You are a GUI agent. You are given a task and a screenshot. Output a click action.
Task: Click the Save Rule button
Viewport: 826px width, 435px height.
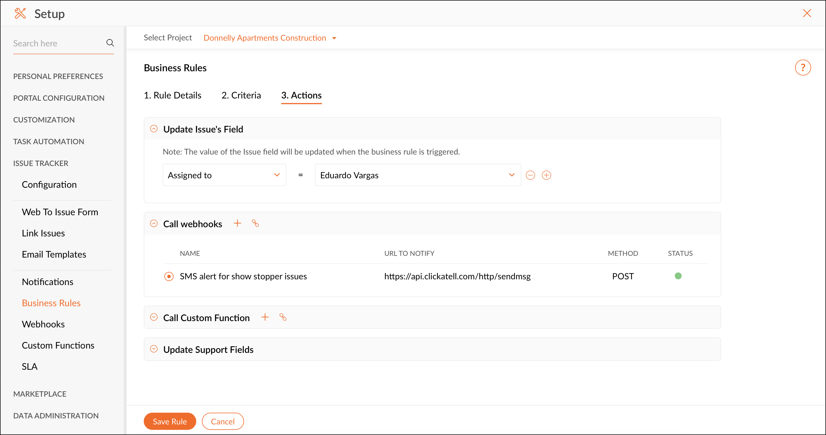(170, 421)
